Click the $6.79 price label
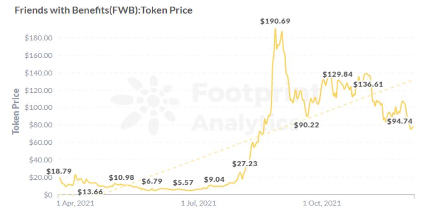 point(151,181)
